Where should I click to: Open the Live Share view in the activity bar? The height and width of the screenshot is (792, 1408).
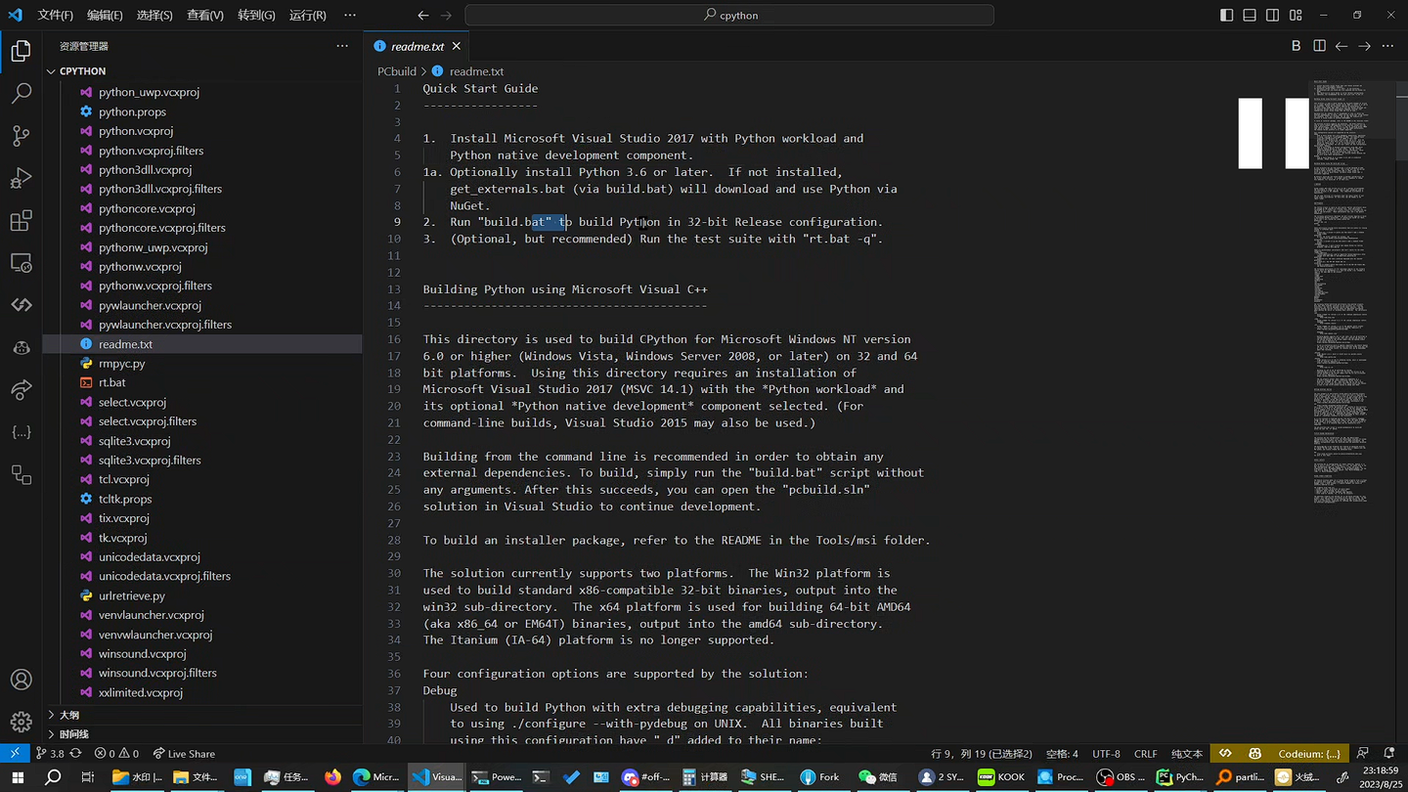[21, 390]
